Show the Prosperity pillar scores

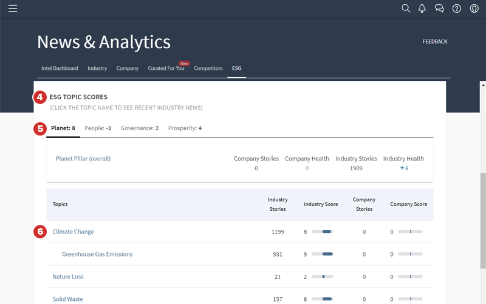(x=185, y=128)
